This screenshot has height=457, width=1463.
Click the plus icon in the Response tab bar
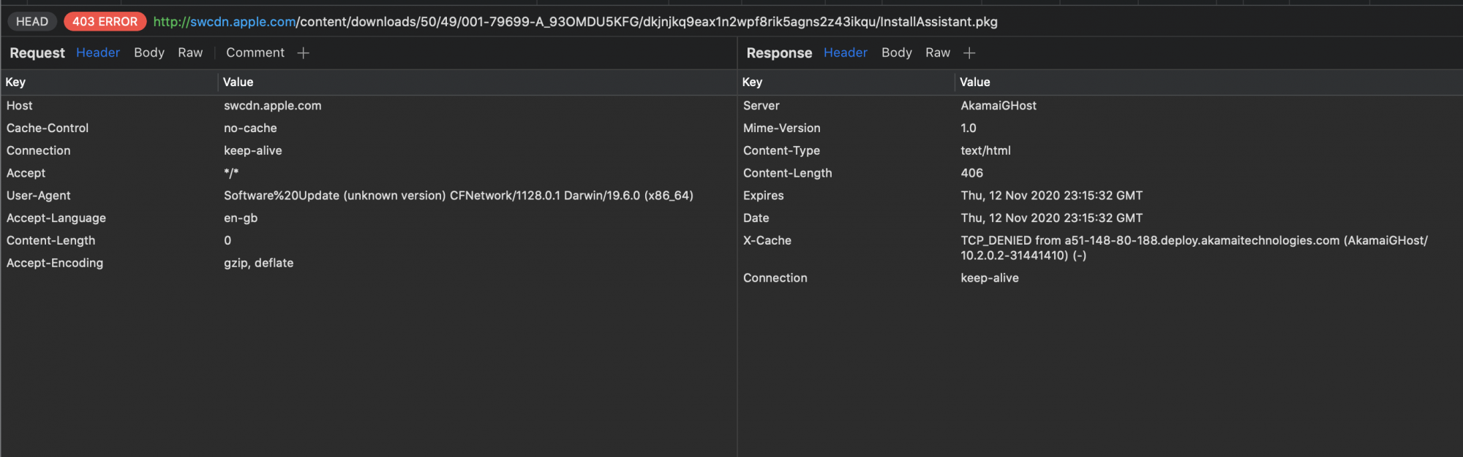pyautogui.click(x=969, y=53)
